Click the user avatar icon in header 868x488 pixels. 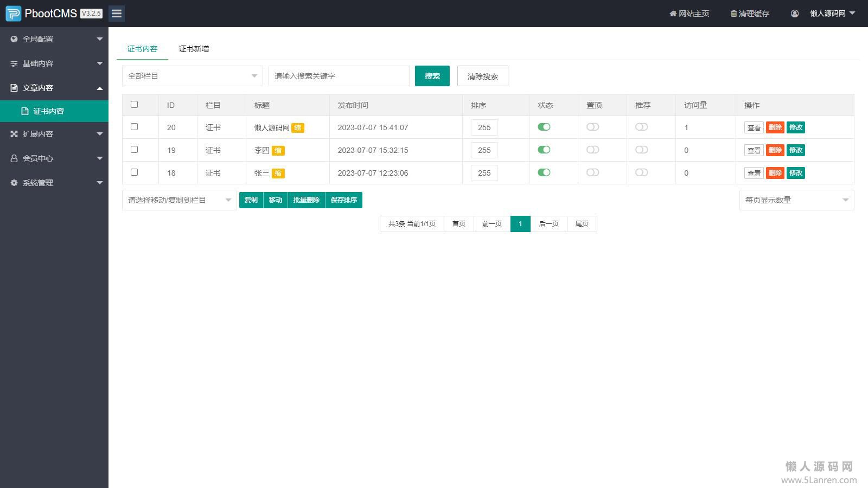point(795,14)
